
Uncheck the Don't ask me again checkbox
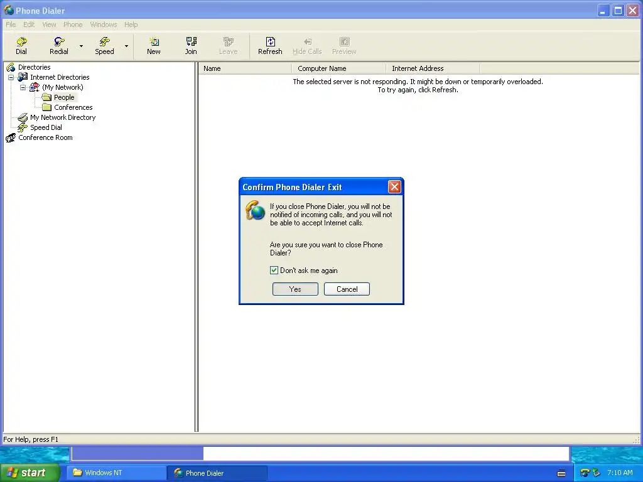click(x=274, y=270)
